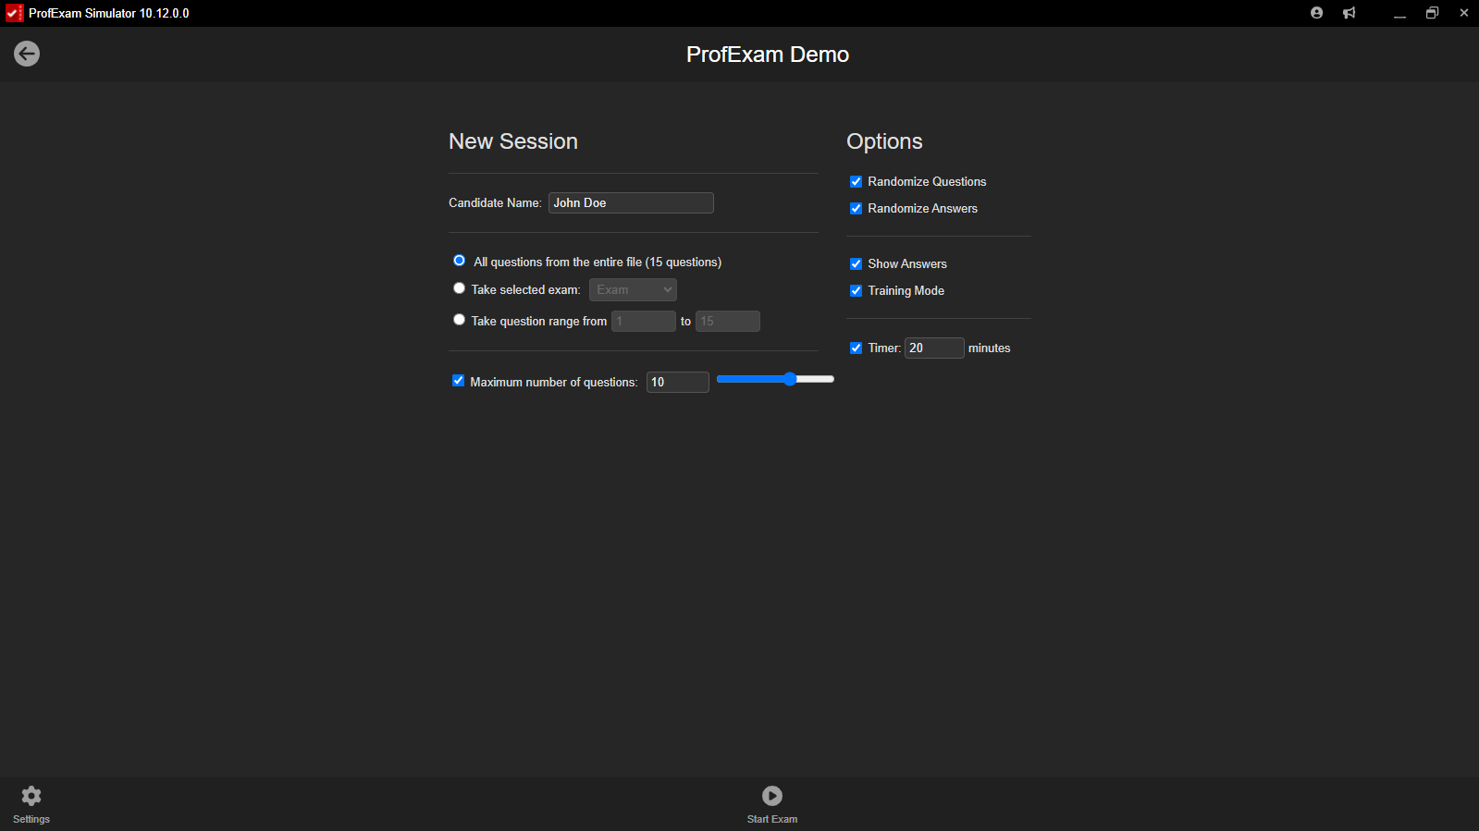Open the user account icon

pos(1316,13)
